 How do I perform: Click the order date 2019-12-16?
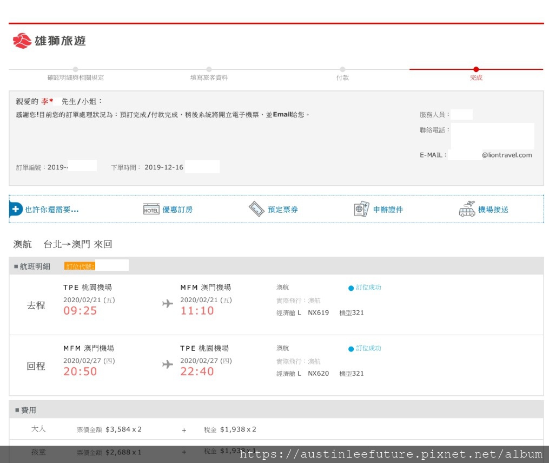[x=164, y=167]
